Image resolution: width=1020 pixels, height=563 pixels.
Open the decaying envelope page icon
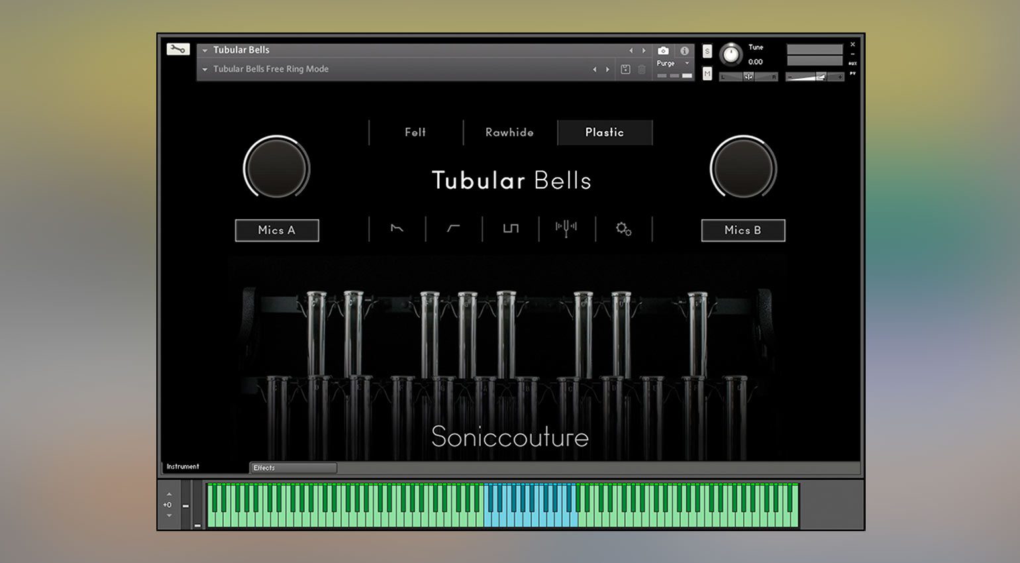click(x=397, y=229)
